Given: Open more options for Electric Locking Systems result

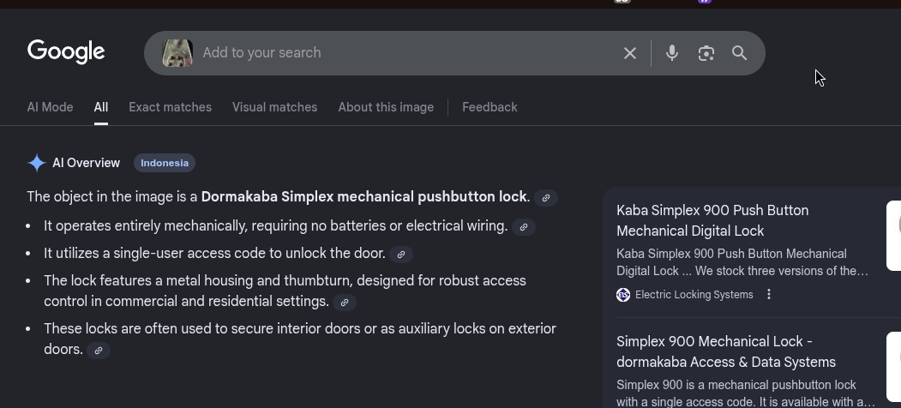Looking at the screenshot, I should click(x=769, y=294).
